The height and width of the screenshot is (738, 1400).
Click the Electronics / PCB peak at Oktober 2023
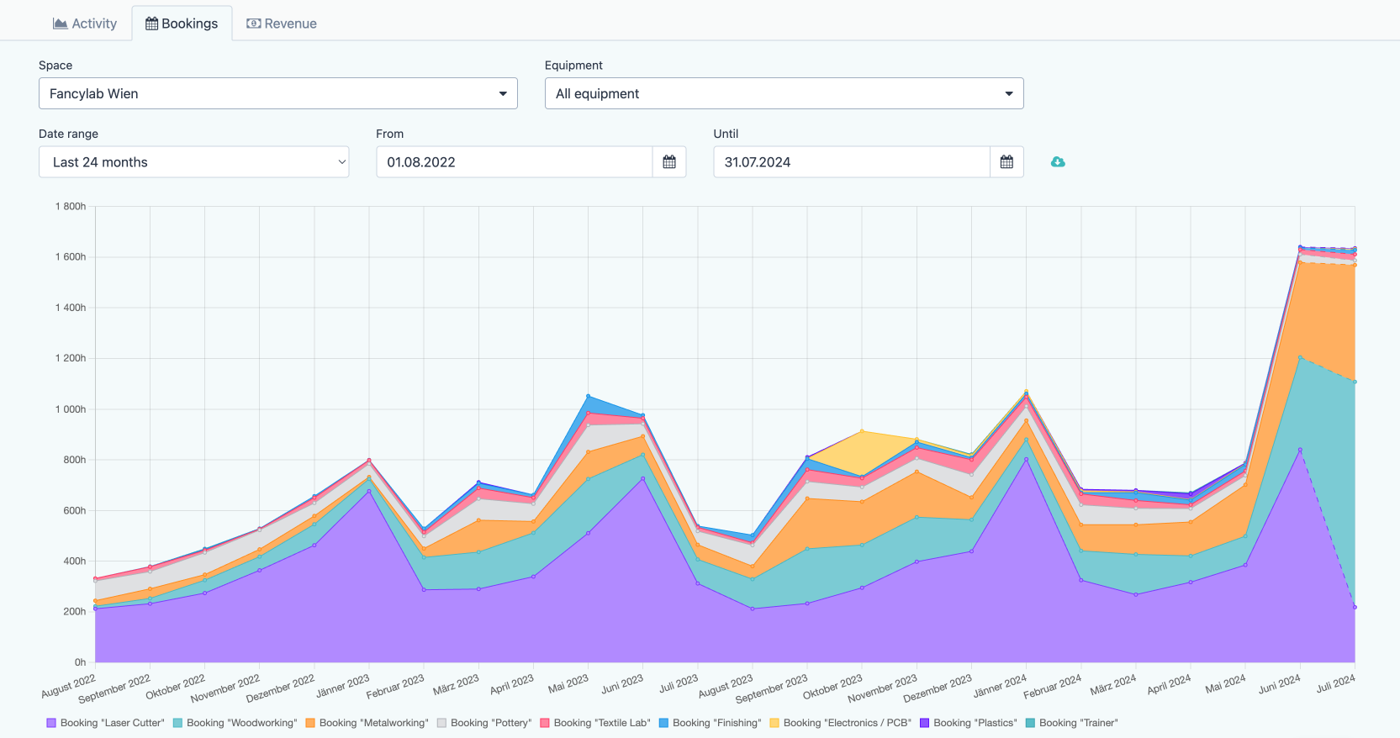(862, 431)
